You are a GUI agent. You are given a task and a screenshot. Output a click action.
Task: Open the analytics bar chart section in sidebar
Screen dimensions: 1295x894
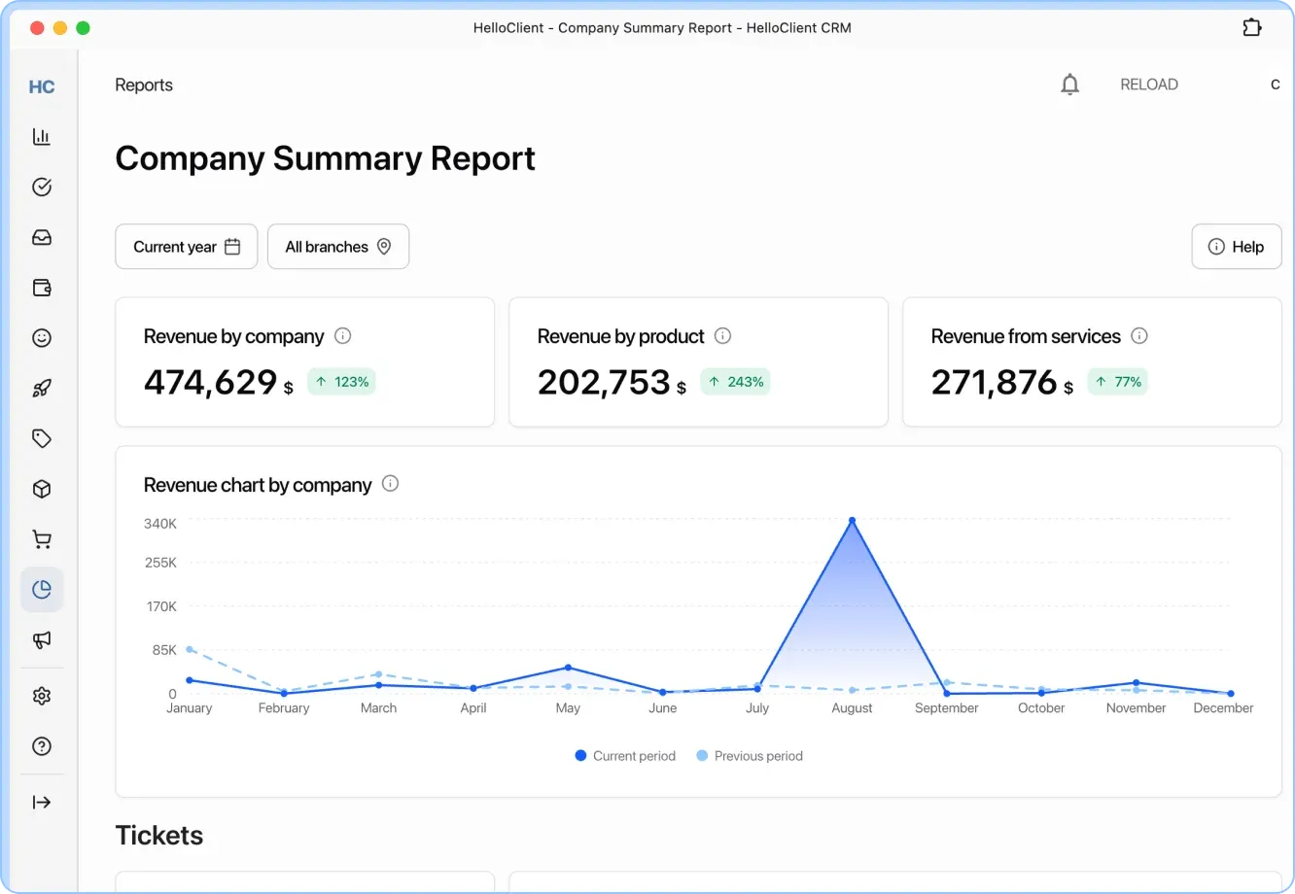click(42, 136)
